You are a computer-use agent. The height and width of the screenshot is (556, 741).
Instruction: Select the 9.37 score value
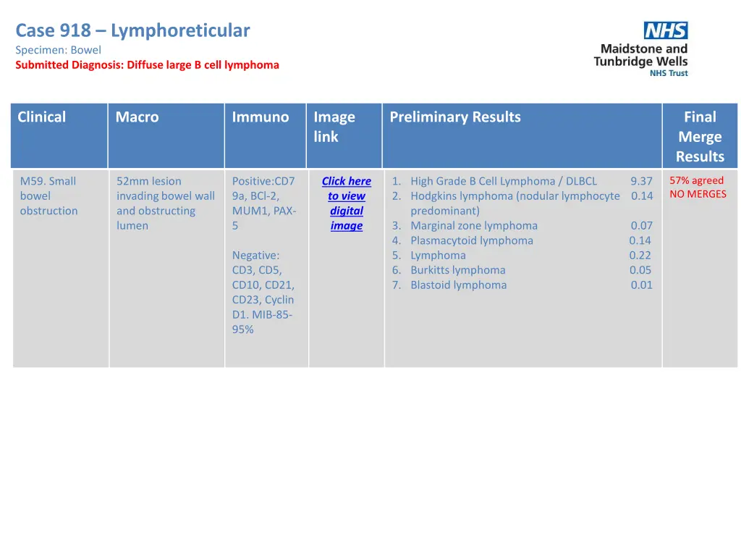(641, 181)
